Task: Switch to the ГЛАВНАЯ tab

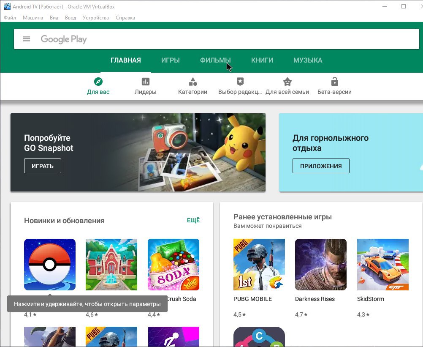Action: [126, 60]
